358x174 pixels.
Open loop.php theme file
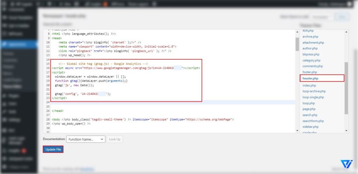[308, 103]
